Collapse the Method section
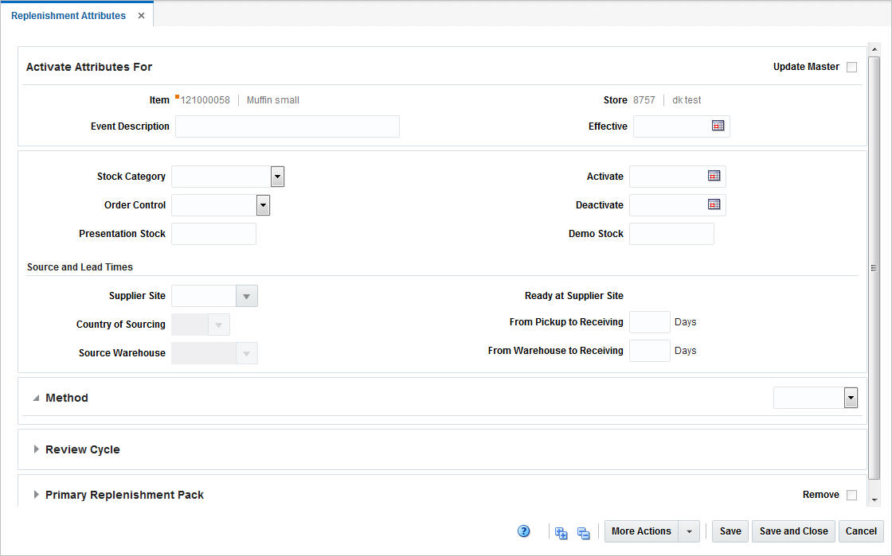Image resolution: width=892 pixels, height=556 pixels. (x=35, y=397)
